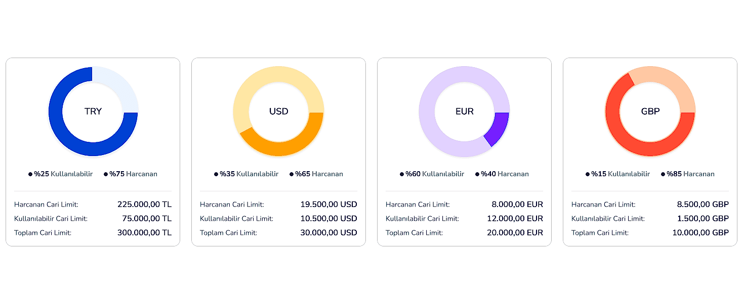Toggle the %25 Kullanılabilir legend item
The height and width of the screenshot is (304, 743).
point(61,174)
